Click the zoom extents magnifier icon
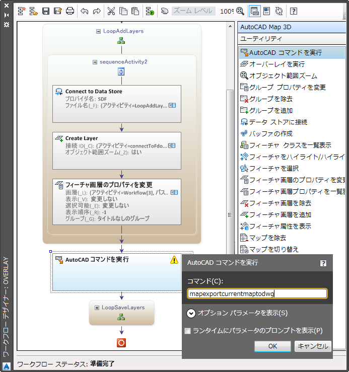This screenshot has width=349, height=372. click(240, 11)
